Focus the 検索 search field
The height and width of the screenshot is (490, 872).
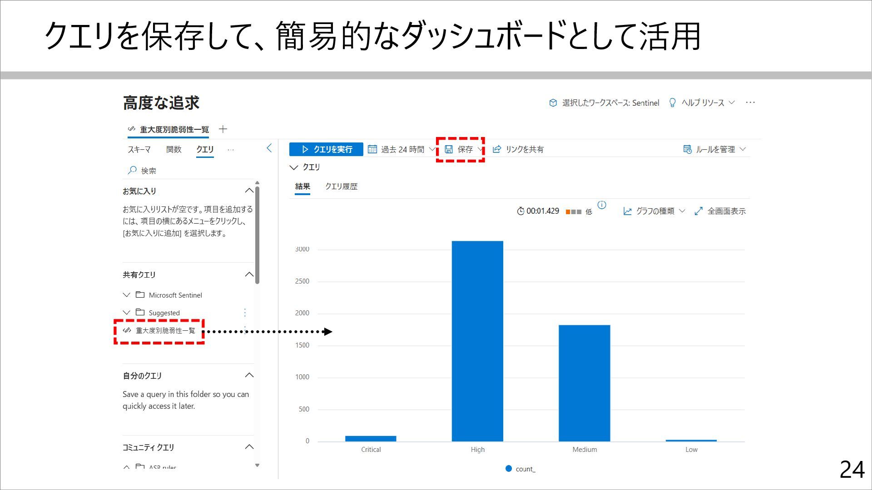point(188,171)
